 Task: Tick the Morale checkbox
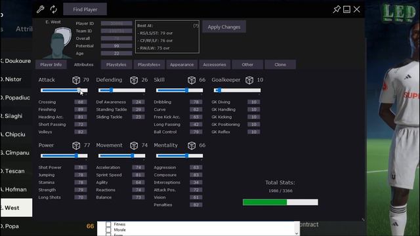click(x=108, y=230)
